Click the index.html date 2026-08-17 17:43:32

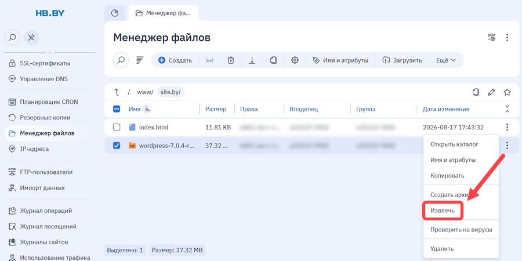coord(453,127)
